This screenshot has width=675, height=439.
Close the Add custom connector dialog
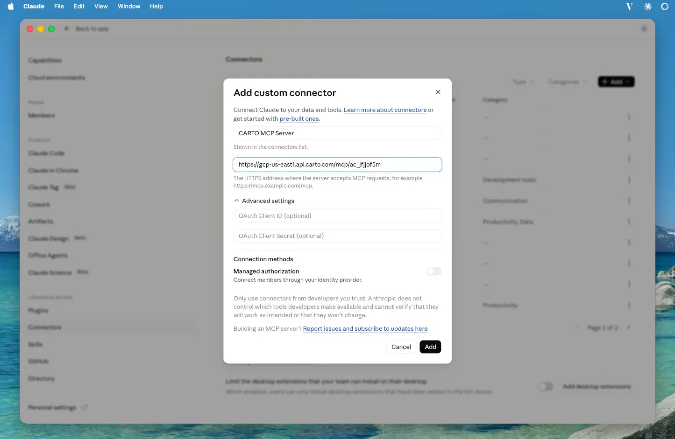(x=438, y=92)
